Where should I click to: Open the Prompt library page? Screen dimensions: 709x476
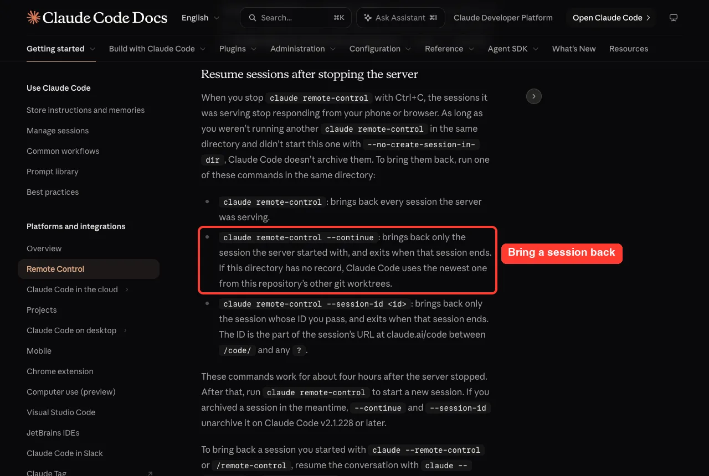click(53, 172)
